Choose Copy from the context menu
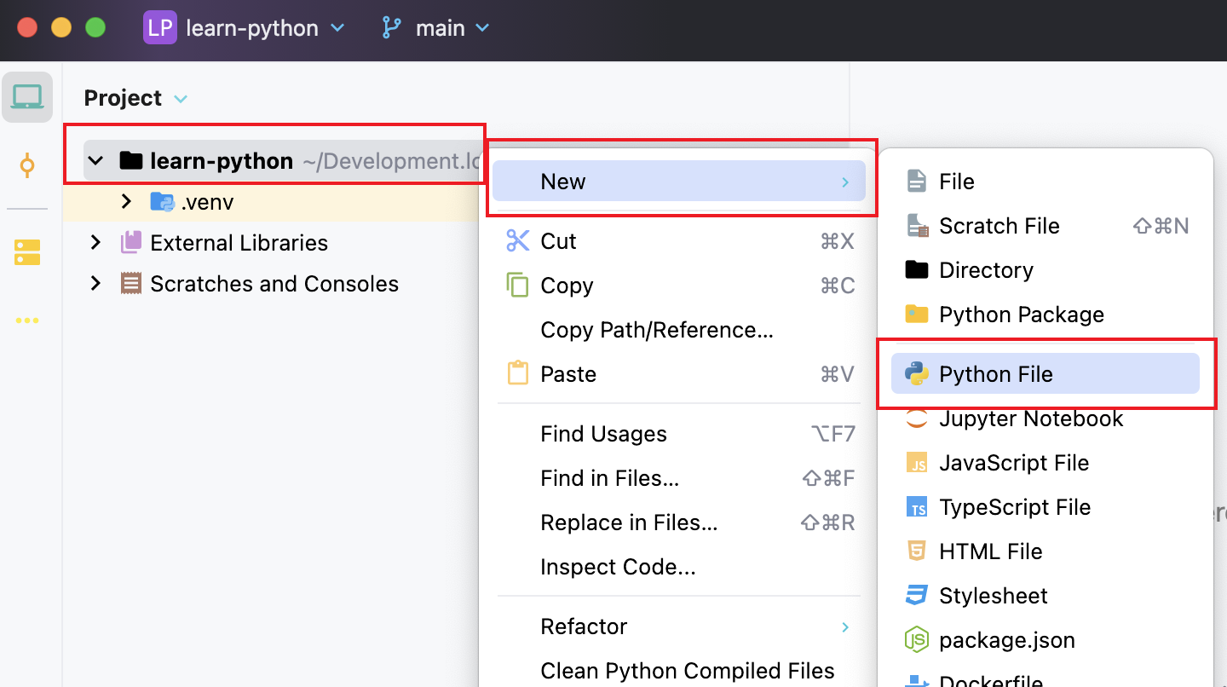The width and height of the screenshot is (1227, 687). pyautogui.click(x=679, y=286)
